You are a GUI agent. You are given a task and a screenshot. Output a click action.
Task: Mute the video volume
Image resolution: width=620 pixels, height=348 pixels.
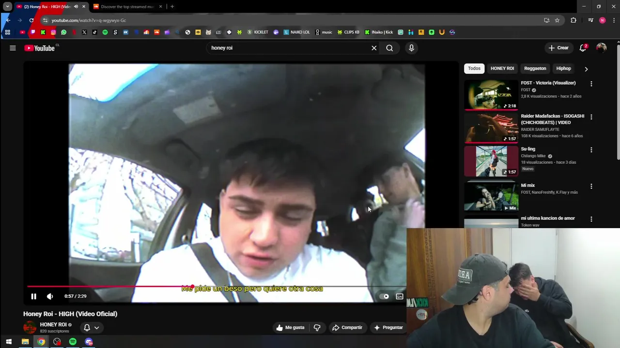tap(49, 296)
